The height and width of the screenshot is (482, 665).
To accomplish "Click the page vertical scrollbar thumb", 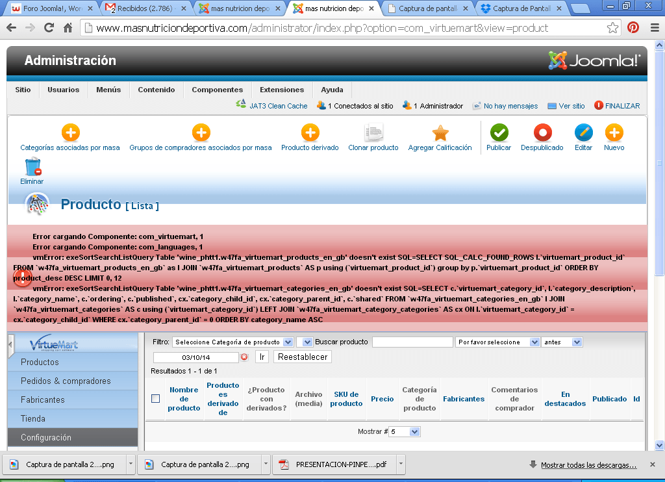I will [659, 162].
